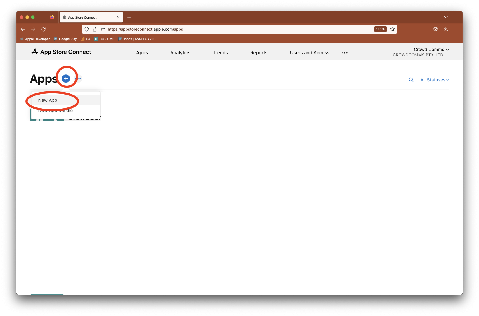
Task: Open the Trends section
Action: (x=220, y=53)
